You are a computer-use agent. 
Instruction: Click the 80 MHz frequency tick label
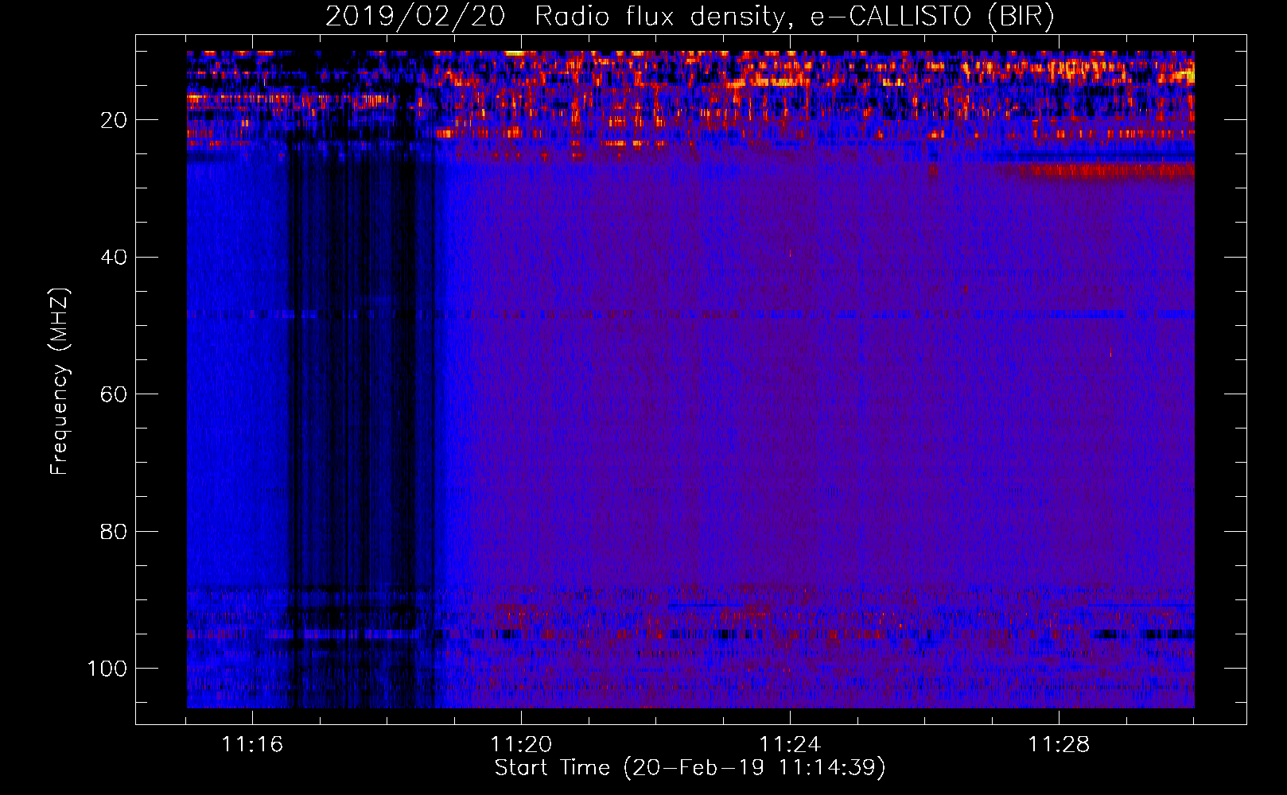[x=114, y=531]
